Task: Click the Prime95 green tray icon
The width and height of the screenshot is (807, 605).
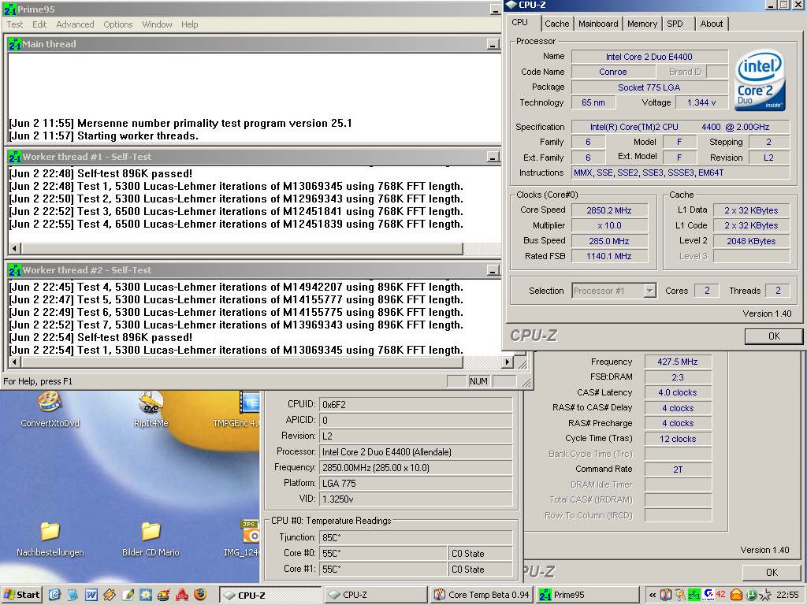Action: click(x=694, y=595)
